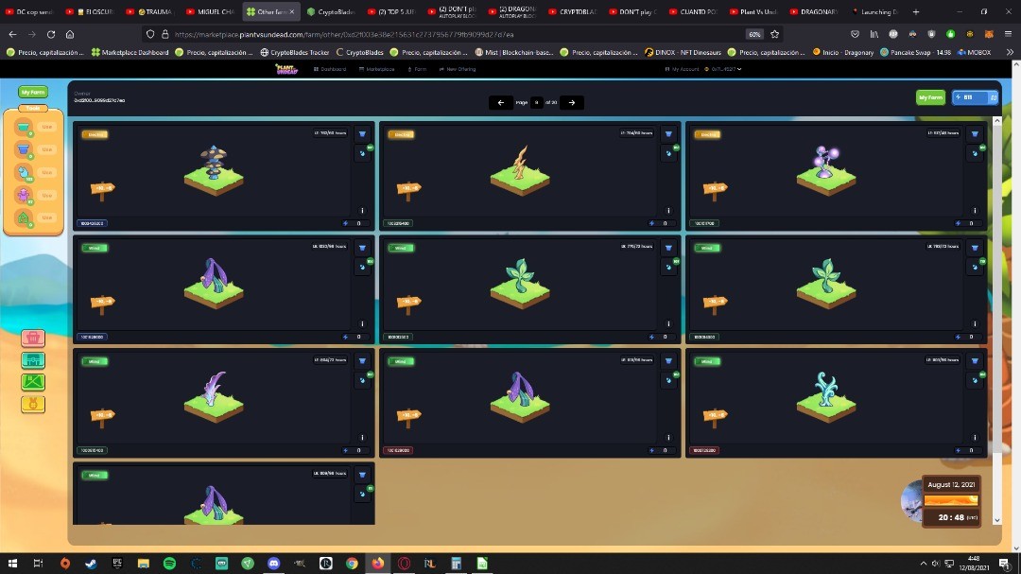1021x574 pixels.
Task: Open the yellow medal achievements button
Action: coord(32,404)
